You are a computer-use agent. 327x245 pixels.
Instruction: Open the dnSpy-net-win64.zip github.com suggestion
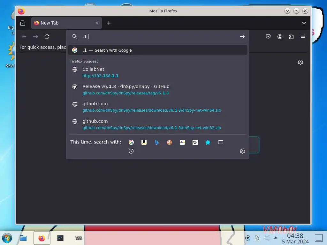tap(157, 107)
